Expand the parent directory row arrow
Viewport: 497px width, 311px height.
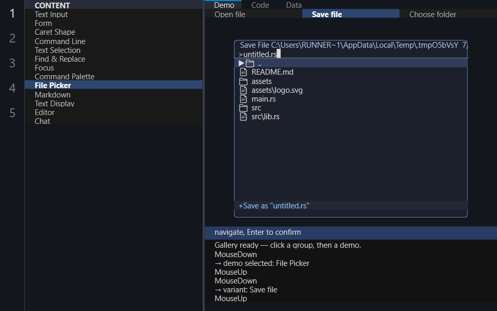[x=241, y=63]
